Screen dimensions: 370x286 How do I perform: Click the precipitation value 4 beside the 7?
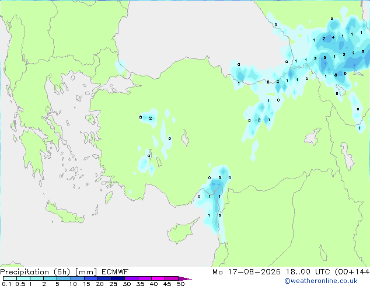[x=333, y=37]
